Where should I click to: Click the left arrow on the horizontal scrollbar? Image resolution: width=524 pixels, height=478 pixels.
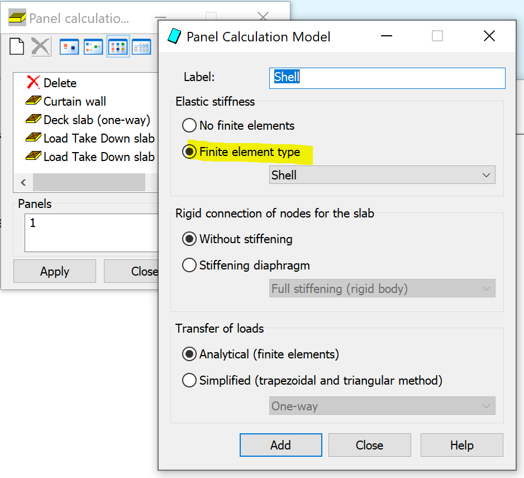pos(23,182)
